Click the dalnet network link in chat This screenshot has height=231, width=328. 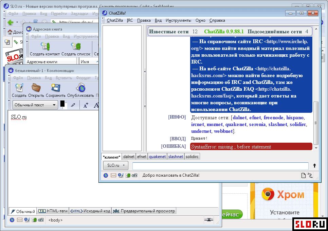239,118
